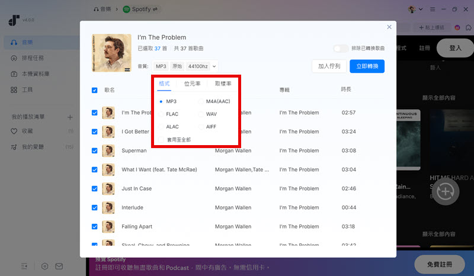This screenshot has width=474, height=276.
Task: Open the mail feedback icon at bottom
Action: [x=59, y=267]
